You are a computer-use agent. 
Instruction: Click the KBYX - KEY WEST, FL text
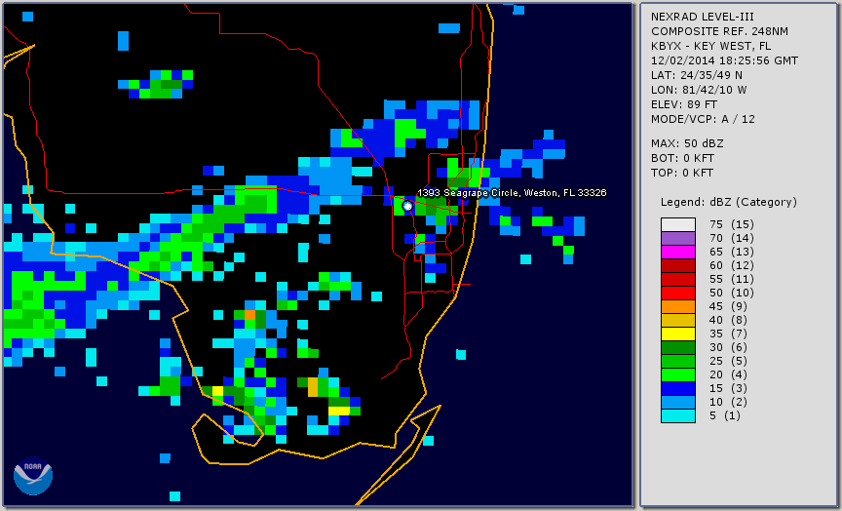pyautogui.click(x=711, y=46)
